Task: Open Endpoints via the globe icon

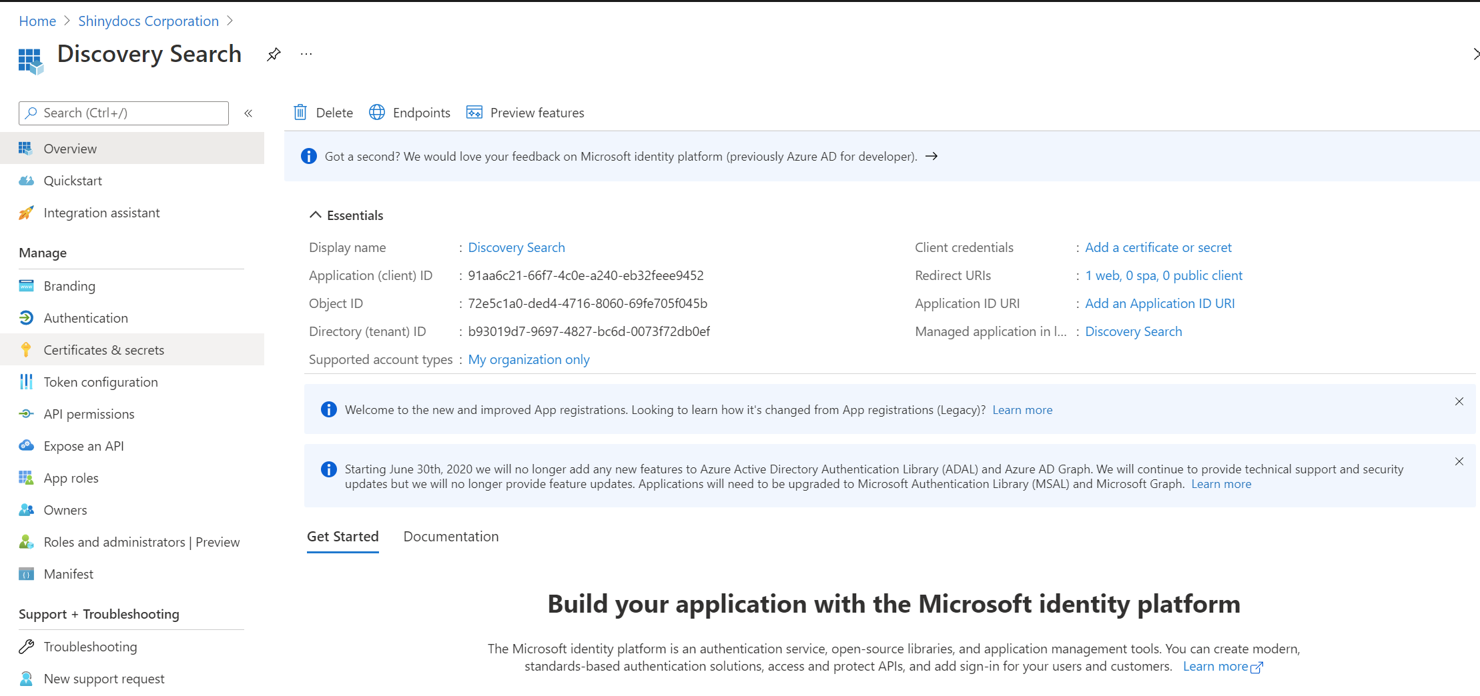Action: click(377, 113)
